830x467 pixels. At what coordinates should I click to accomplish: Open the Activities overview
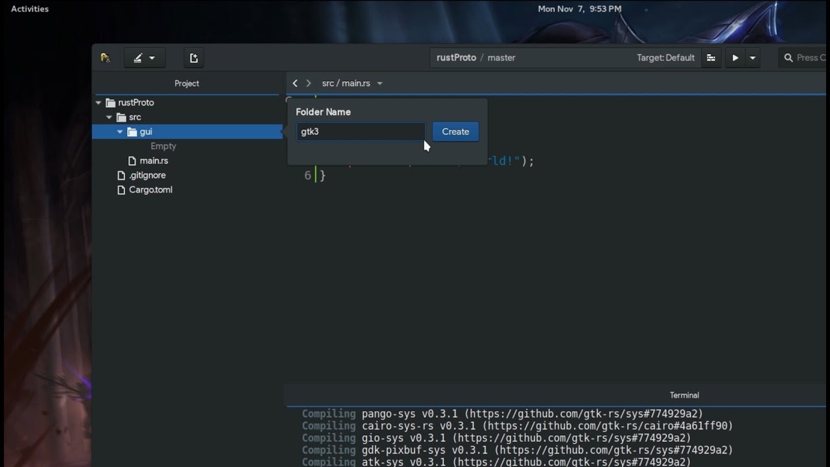(30, 9)
